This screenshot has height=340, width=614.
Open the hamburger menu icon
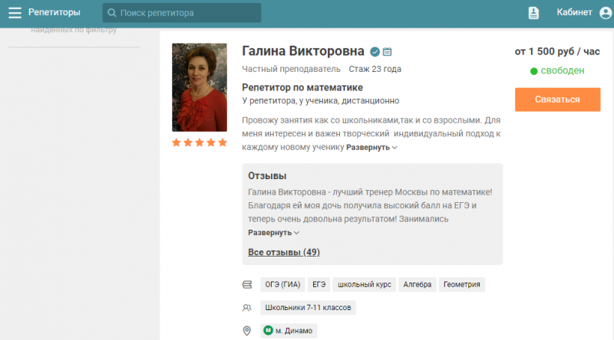point(15,13)
